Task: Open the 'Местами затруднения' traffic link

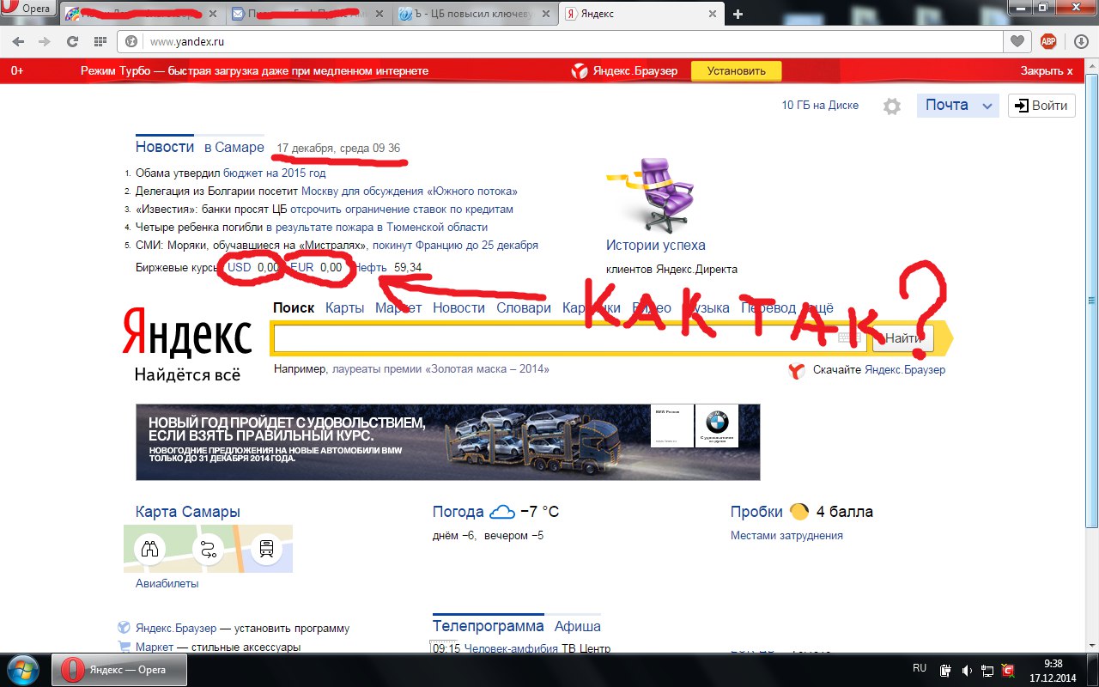Action: (x=786, y=536)
